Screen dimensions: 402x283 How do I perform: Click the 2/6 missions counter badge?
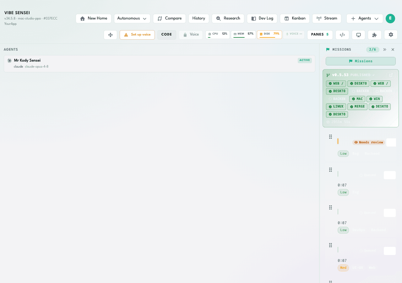click(x=372, y=50)
